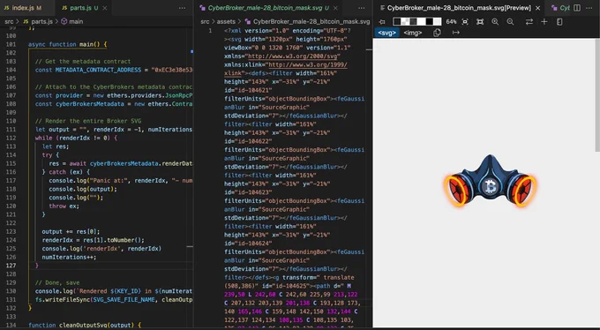Follow the http://www.w3.org/2000/svg link
The width and height of the screenshot is (600, 330).
(294, 56)
